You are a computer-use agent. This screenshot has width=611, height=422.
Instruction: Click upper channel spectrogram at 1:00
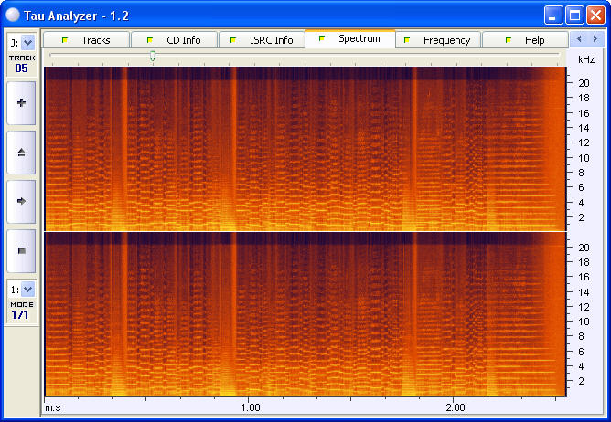pos(250,146)
